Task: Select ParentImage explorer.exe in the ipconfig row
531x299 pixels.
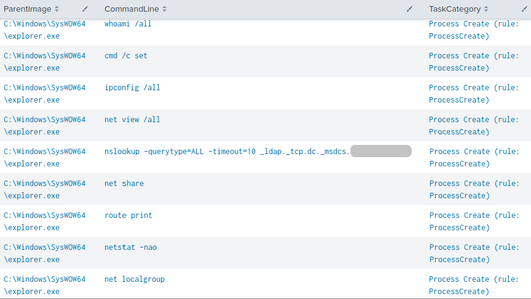Action: click(44, 94)
